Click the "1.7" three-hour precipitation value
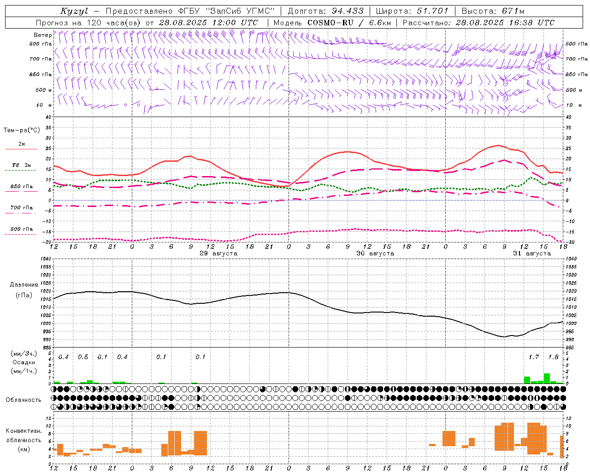Viewport: 590px width, 472px height. coord(534,357)
